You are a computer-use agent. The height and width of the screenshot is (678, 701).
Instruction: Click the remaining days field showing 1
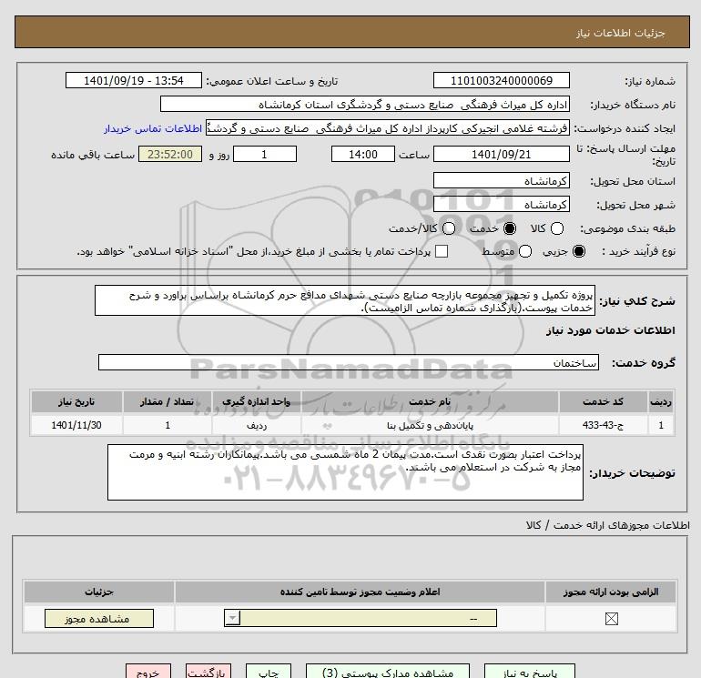(265, 154)
